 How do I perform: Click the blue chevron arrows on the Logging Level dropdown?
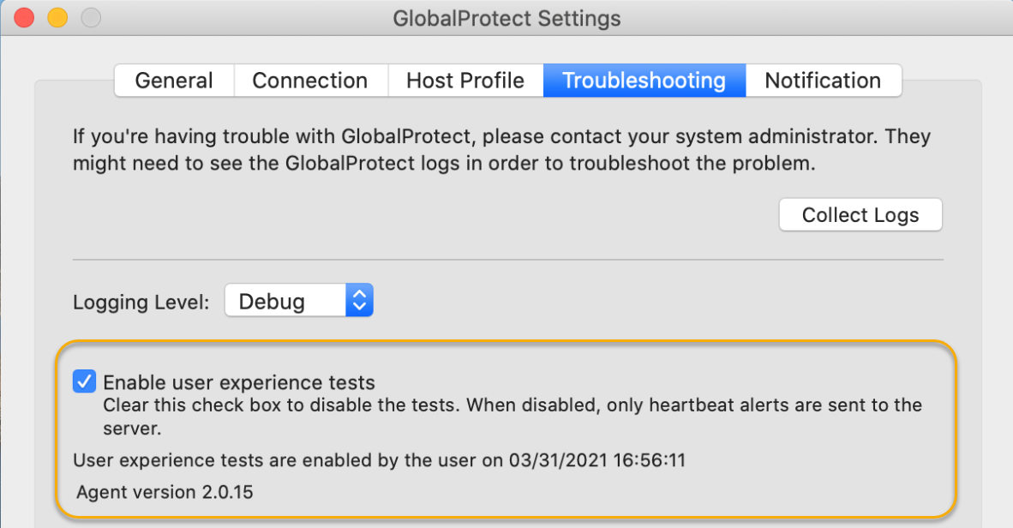[360, 301]
